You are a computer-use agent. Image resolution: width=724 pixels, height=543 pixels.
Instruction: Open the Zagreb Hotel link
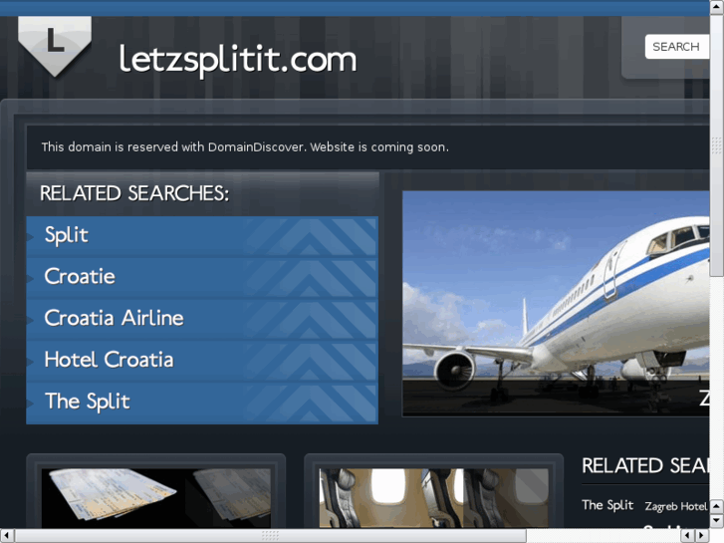coord(676,506)
